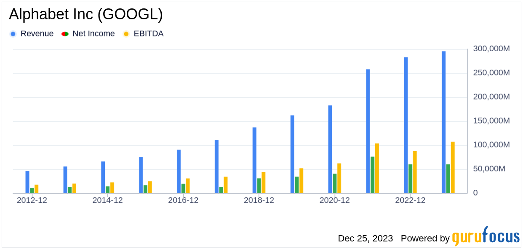Click the yellow EBITDA bar for 2014-12
523x249 pixels.
pyautogui.click(x=112, y=188)
